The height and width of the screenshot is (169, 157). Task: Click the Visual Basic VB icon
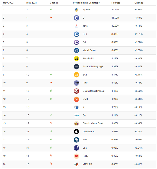(x=76, y=50)
